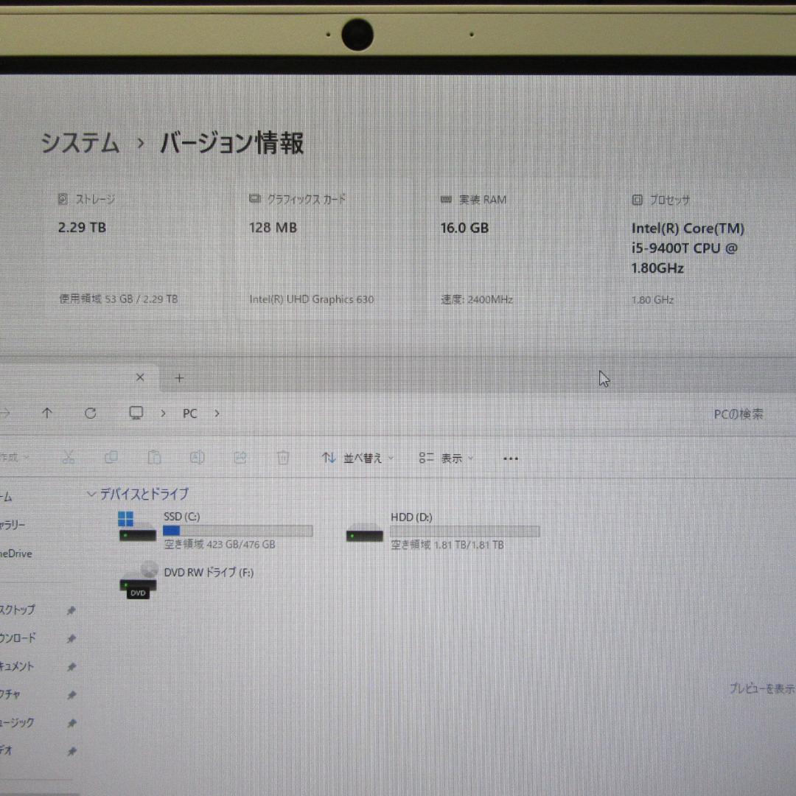Click the Delete (trash) icon in the toolbar
The width and height of the screenshot is (796, 796).
283,458
